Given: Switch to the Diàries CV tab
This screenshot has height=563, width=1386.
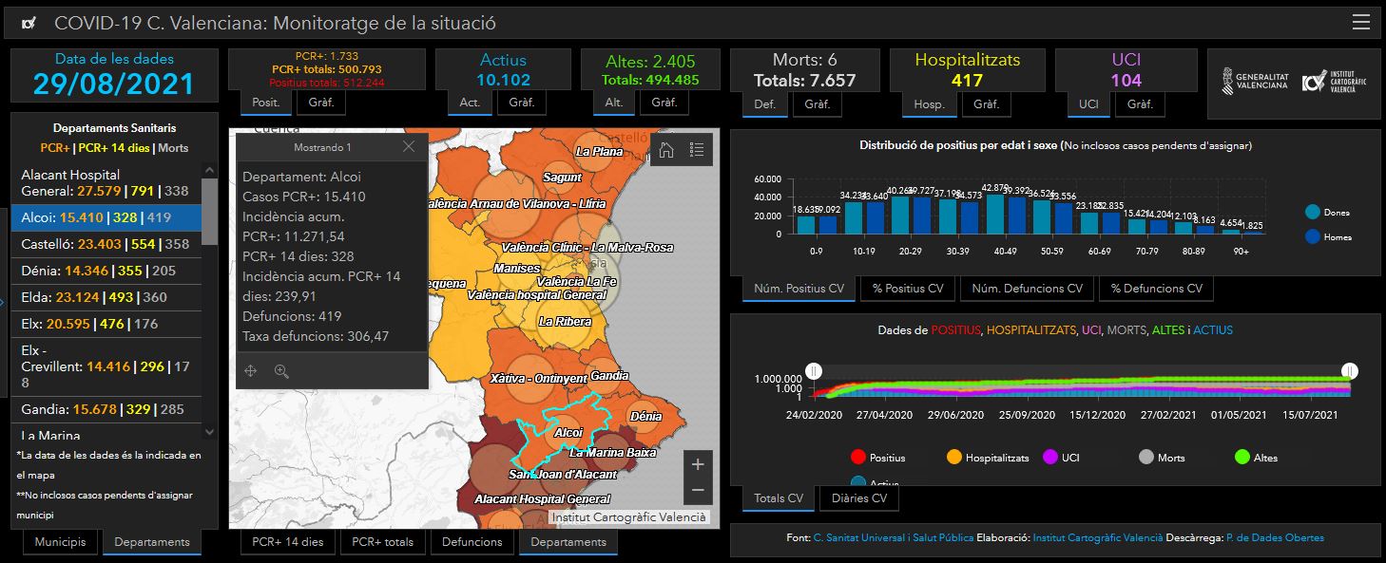Looking at the screenshot, I should coord(858,498).
